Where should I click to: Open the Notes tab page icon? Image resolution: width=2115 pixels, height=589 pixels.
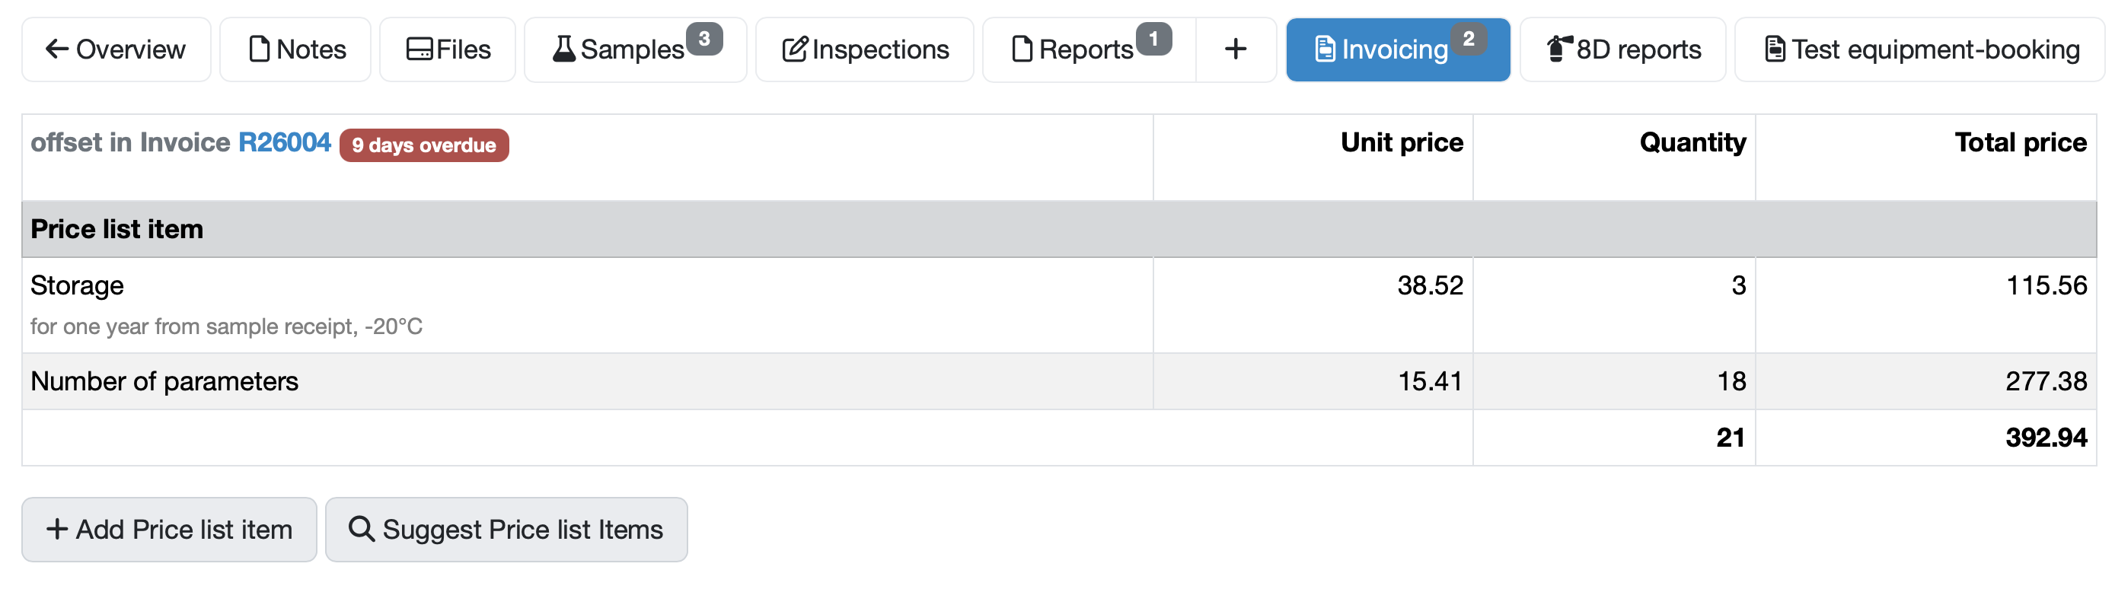[259, 49]
